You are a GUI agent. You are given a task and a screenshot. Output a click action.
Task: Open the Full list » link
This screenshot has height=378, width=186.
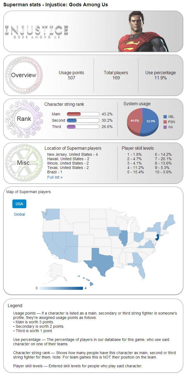55,177
